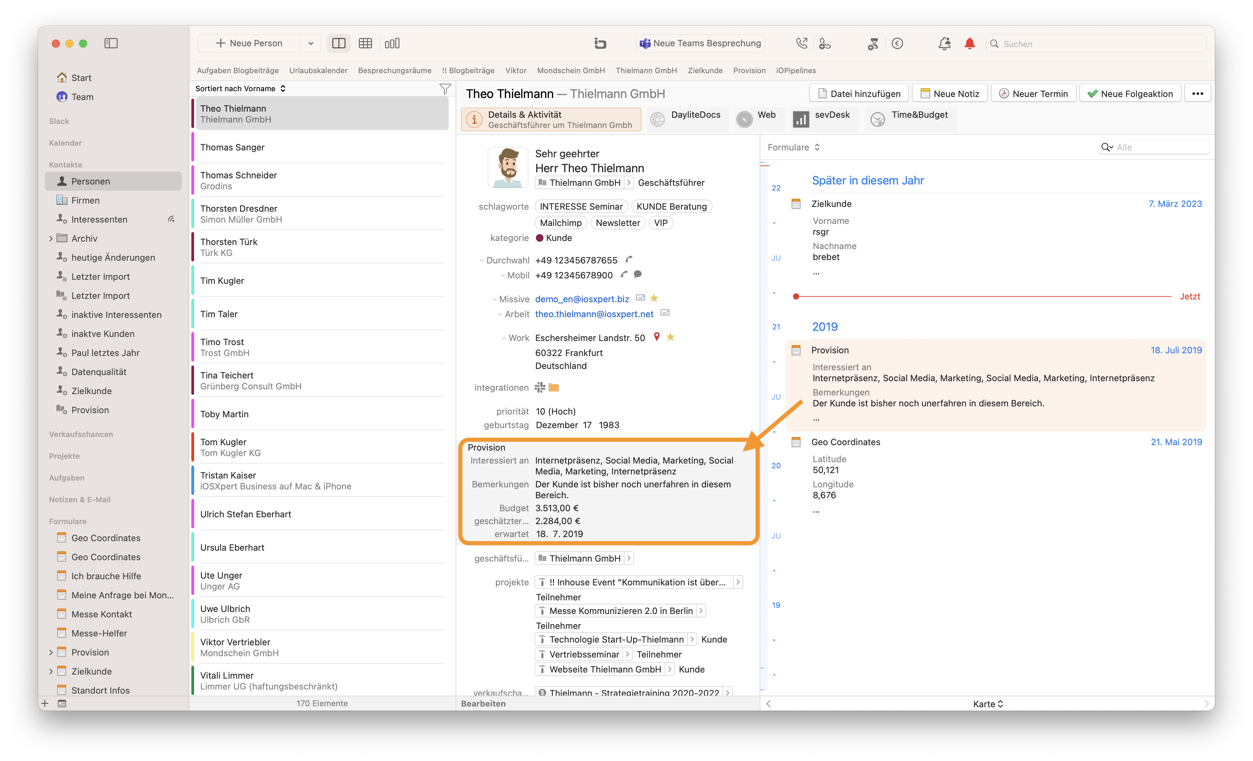Open the Neue Person dropdown arrow
The image size is (1253, 761).
click(311, 43)
